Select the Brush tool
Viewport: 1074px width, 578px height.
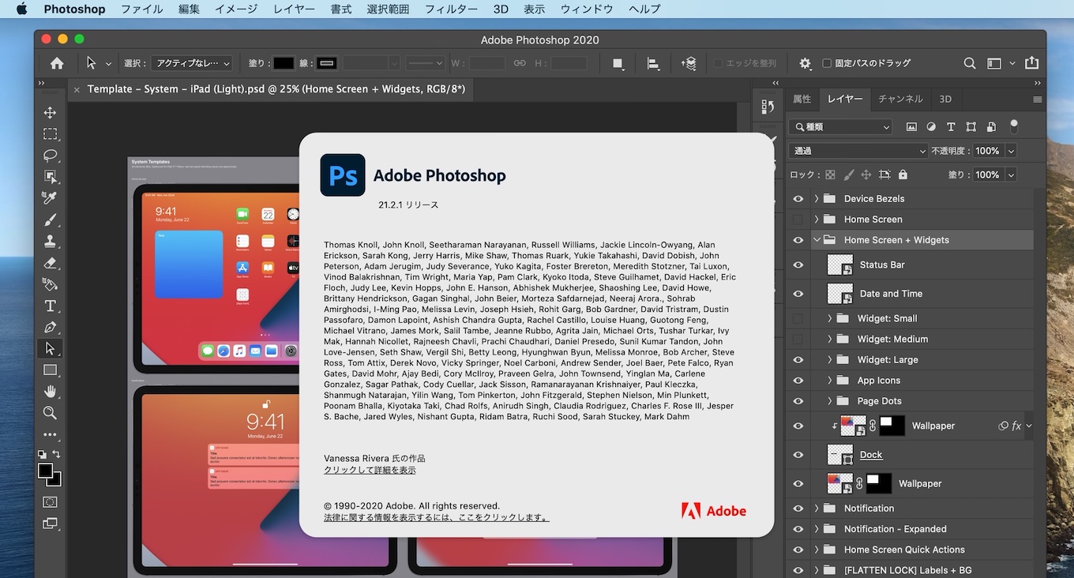(x=50, y=220)
